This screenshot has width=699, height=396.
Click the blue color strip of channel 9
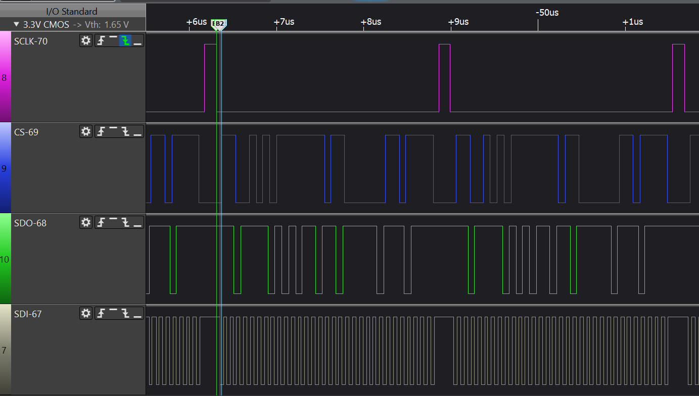pos(5,168)
